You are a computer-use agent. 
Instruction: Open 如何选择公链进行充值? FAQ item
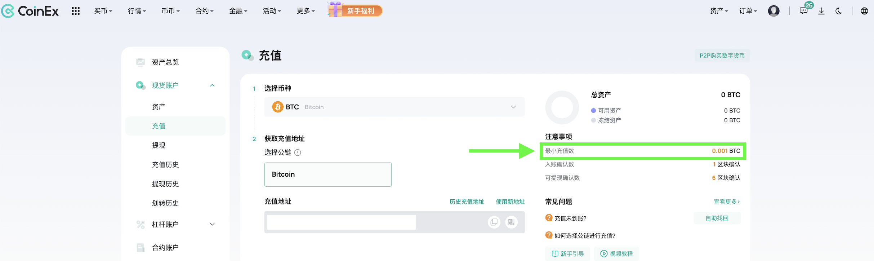point(585,235)
